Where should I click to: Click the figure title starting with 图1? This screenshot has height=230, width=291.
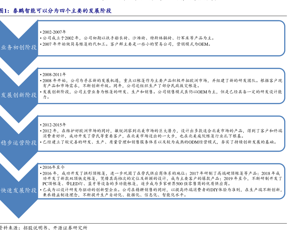point(56,11)
